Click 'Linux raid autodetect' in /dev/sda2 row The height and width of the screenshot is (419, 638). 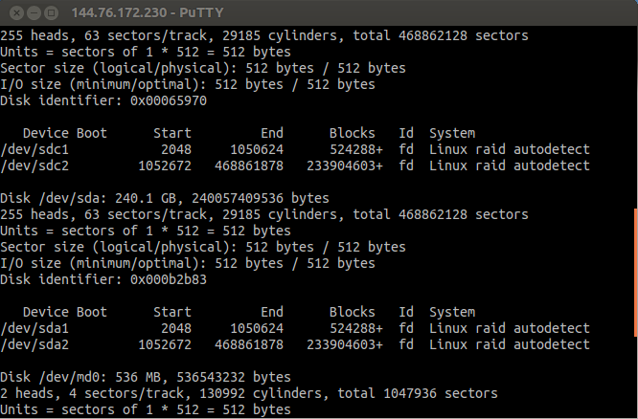[510, 344]
